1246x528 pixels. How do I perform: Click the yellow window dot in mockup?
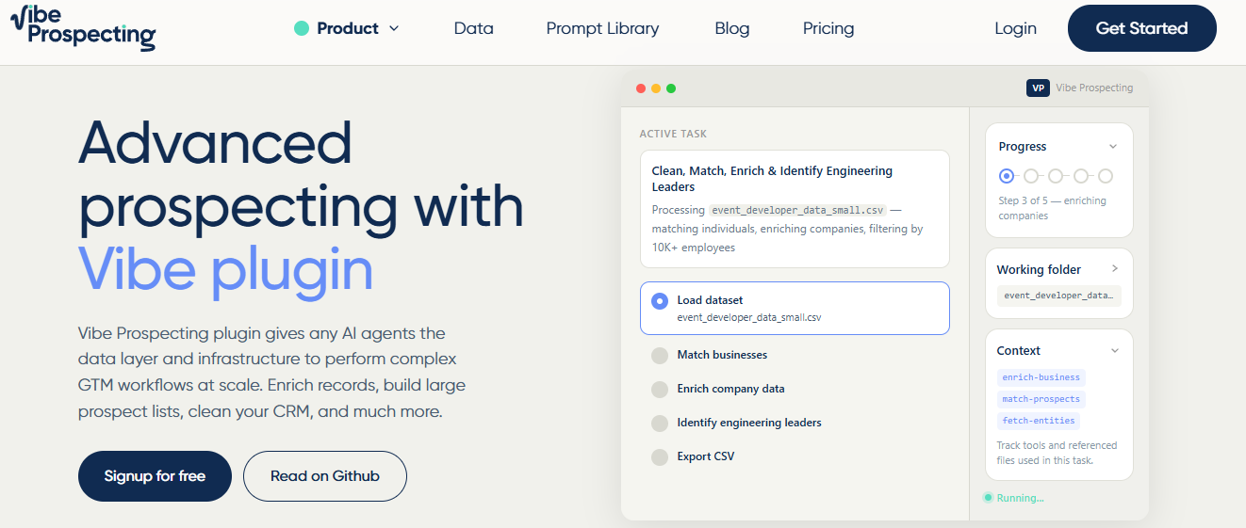pyautogui.click(x=656, y=88)
